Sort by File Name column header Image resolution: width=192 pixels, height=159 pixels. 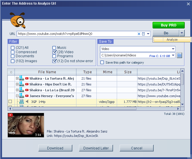point(46,72)
